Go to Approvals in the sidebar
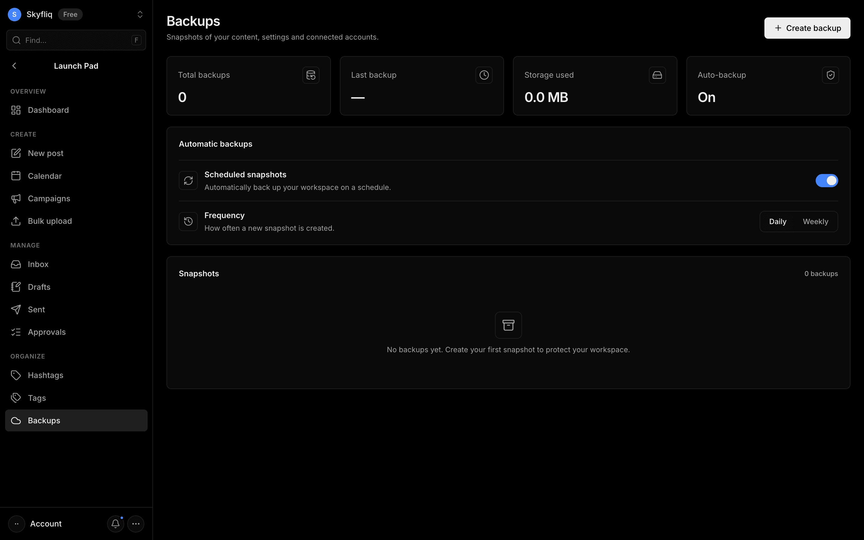Screen dimensions: 864x540 (x=76, y=332)
